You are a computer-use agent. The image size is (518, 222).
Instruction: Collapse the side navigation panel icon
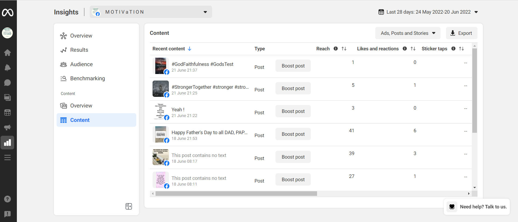point(129,206)
